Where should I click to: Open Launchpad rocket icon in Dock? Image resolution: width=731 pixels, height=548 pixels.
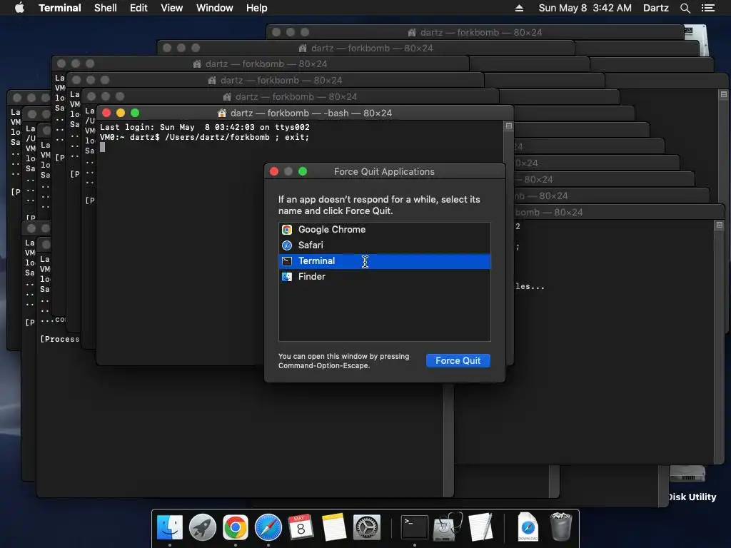[x=202, y=527]
